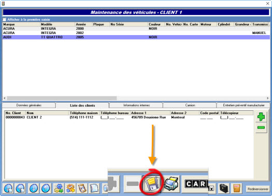
Task: Click the No Série column header
Action: [128, 24]
